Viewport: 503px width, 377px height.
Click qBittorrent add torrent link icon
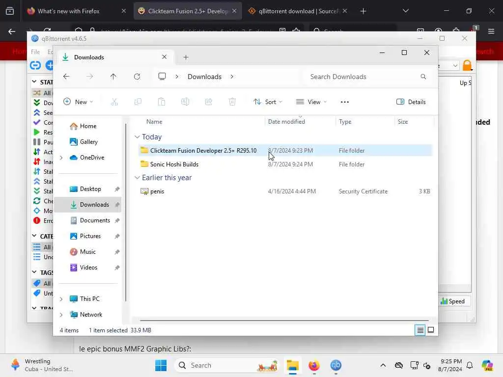click(35, 65)
